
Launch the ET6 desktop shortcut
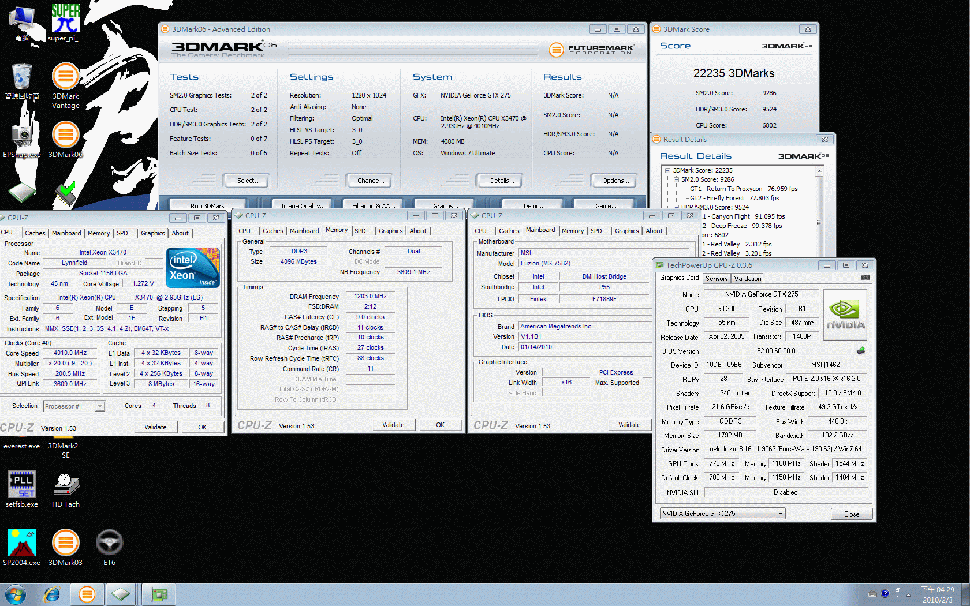[109, 547]
